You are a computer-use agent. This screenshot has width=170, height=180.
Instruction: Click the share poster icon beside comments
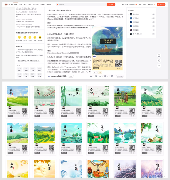point(112,76)
